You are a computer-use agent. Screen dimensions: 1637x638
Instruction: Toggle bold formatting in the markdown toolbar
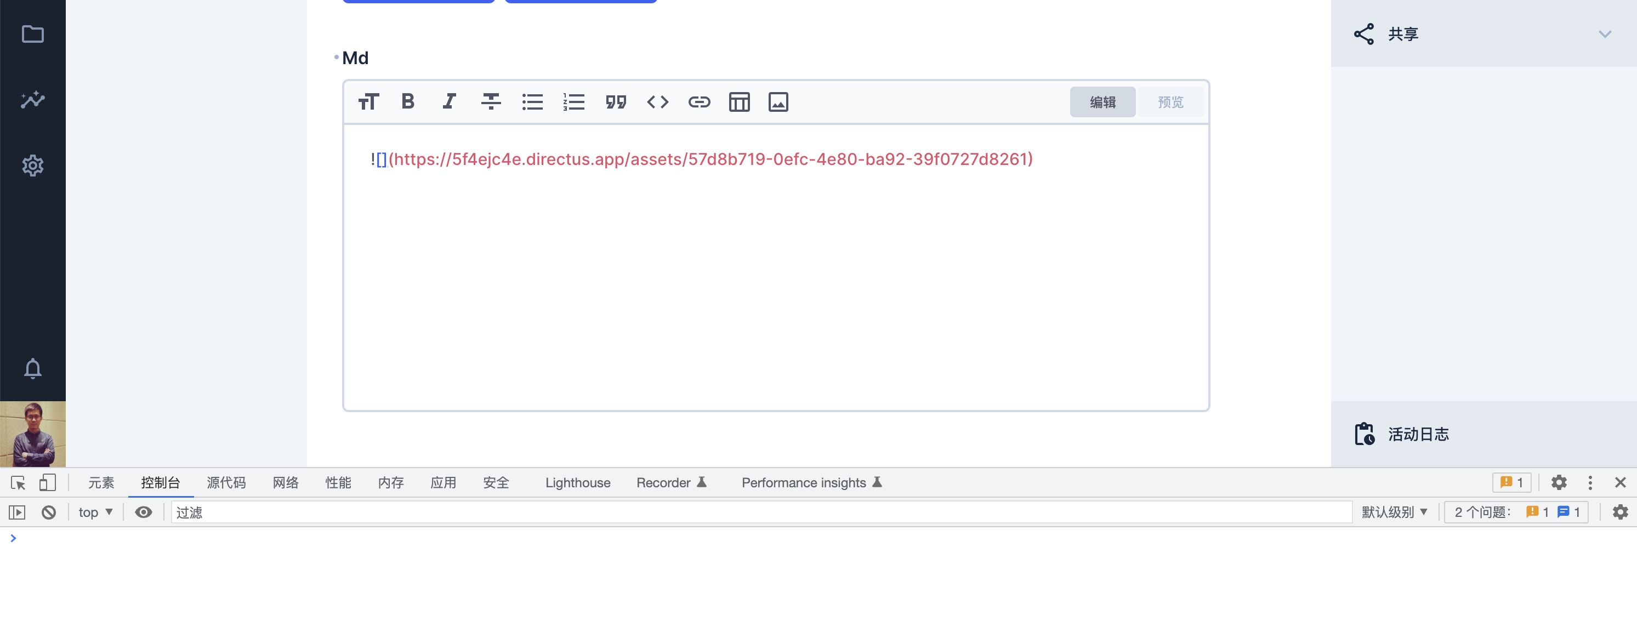click(408, 101)
